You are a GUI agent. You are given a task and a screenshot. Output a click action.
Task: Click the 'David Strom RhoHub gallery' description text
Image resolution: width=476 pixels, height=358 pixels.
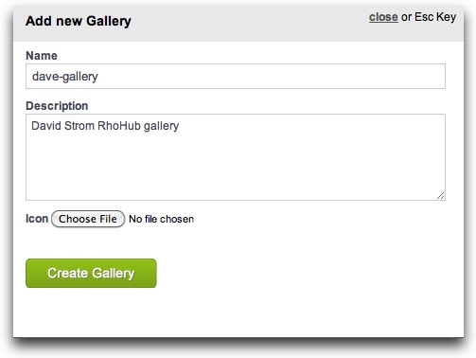coord(105,126)
